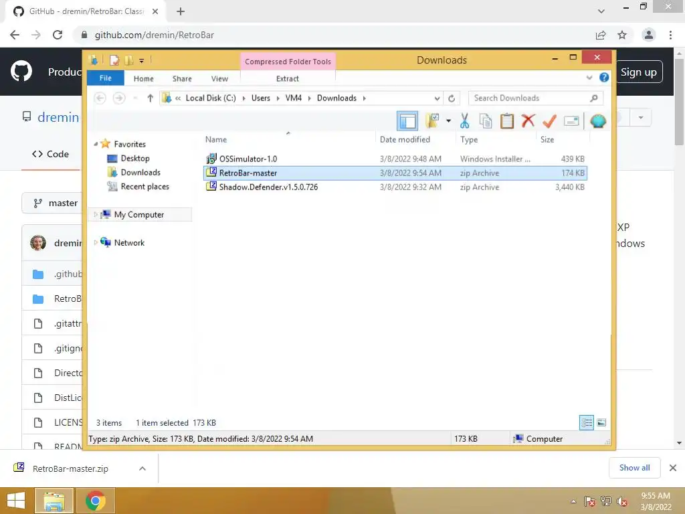The width and height of the screenshot is (685, 514).
Task: Click Show all downloads button
Action: click(x=634, y=468)
